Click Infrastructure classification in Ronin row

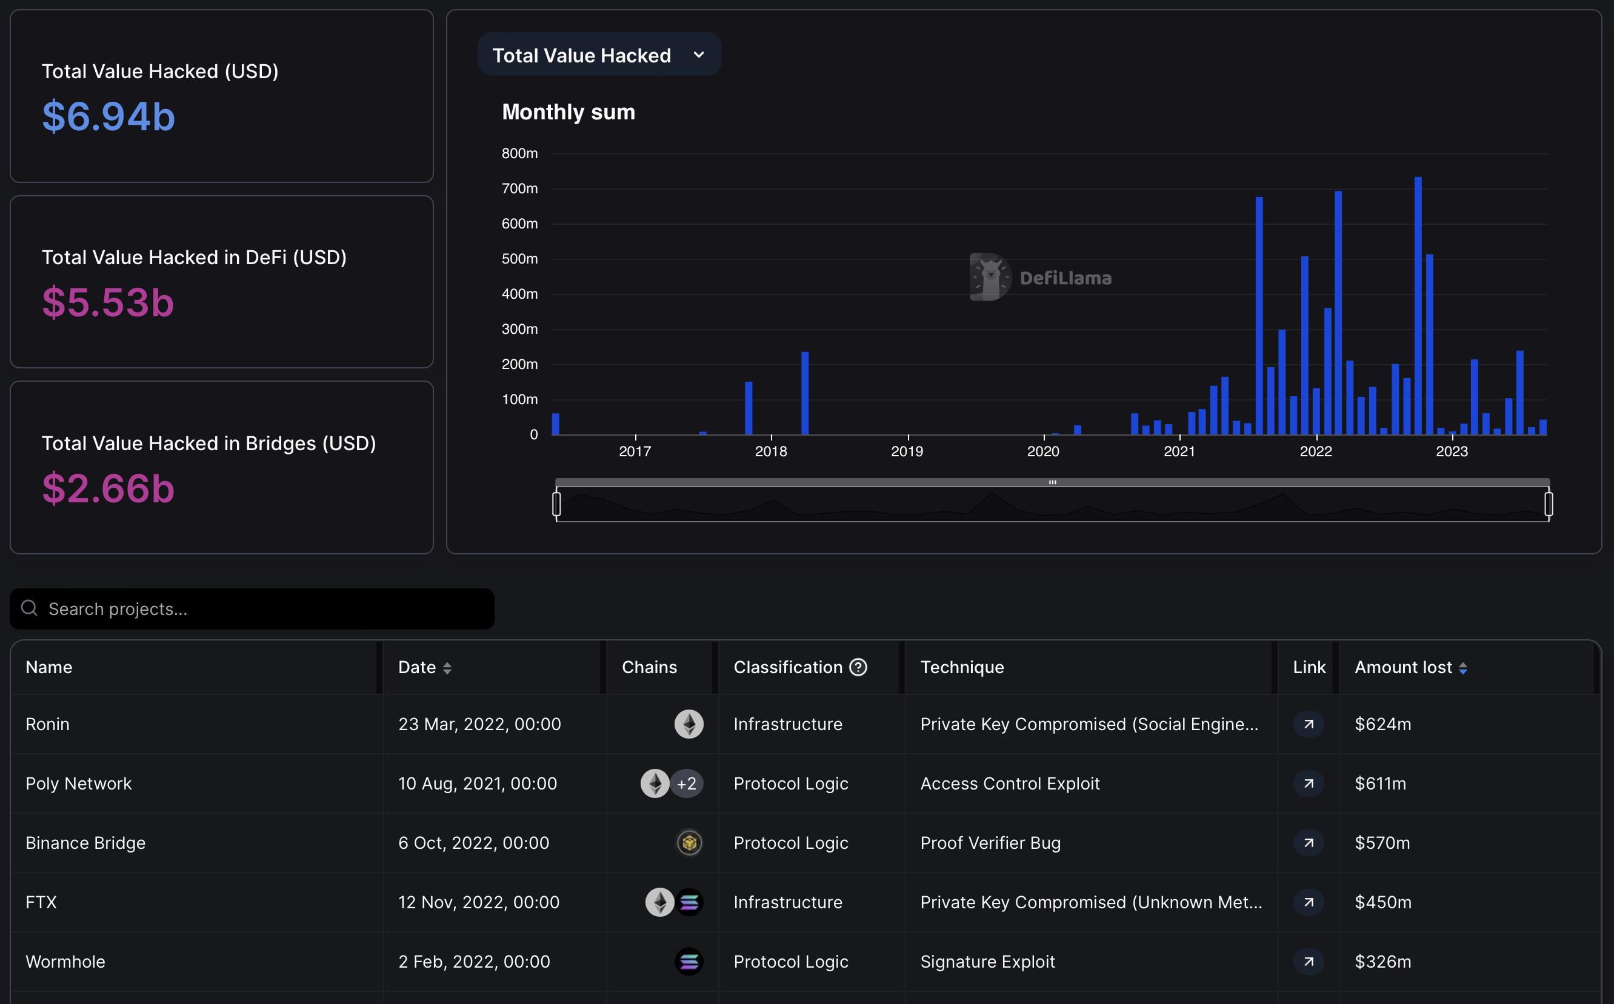click(788, 725)
